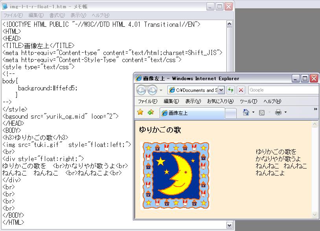Expand the Print dropdown arrow
320x231 pixels.
(285, 112)
